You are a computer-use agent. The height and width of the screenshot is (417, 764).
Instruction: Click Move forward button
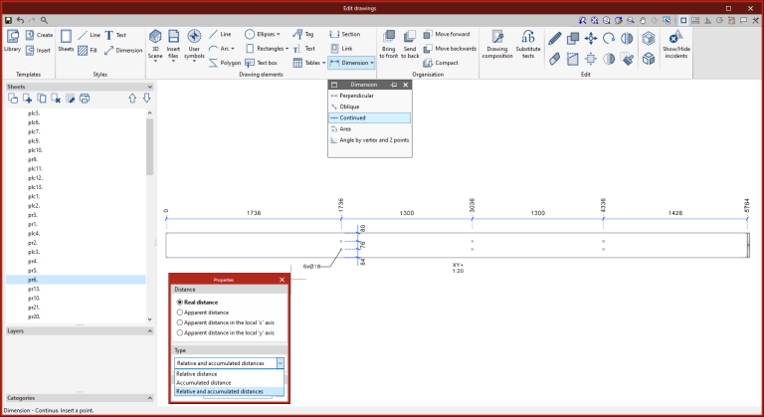coord(447,34)
